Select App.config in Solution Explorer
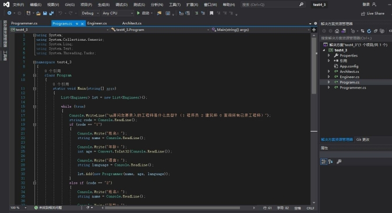Viewport: 392px width, 213px height. tap(349, 66)
